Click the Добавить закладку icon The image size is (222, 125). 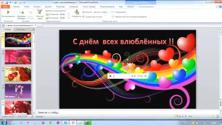coord(22,13)
